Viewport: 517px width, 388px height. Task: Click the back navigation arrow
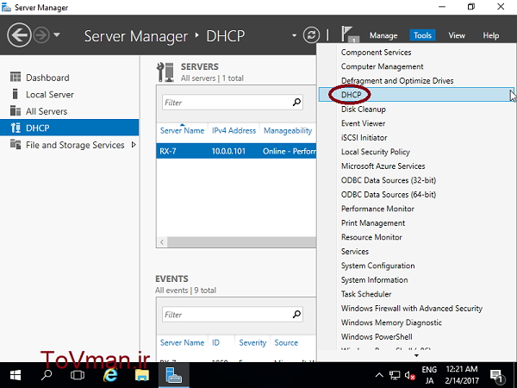click(x=19, y=35)
